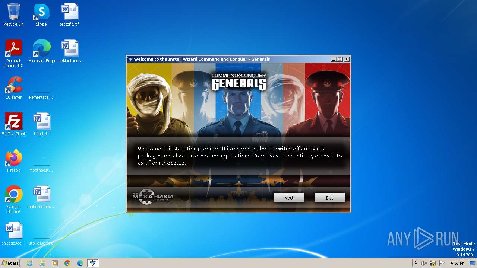
Task: Click the Show Desktop button
Action: pos(473,263)
